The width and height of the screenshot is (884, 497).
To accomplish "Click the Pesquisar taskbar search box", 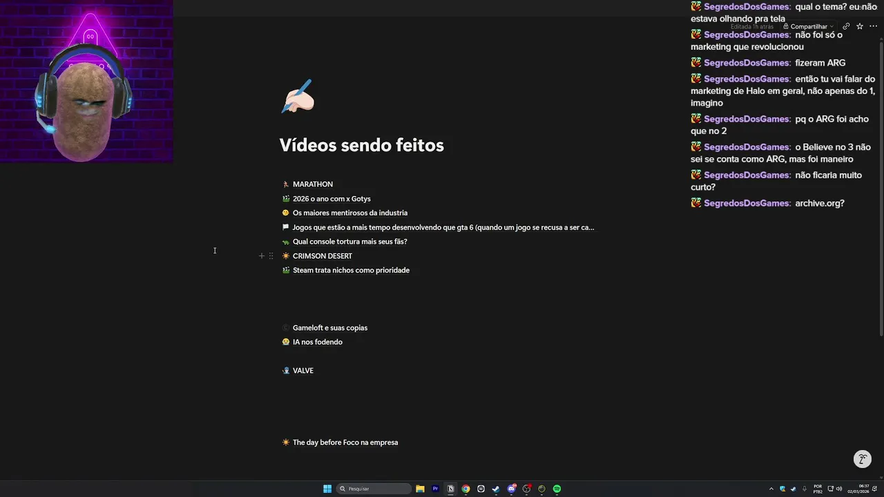I will (x=374, y=489).
